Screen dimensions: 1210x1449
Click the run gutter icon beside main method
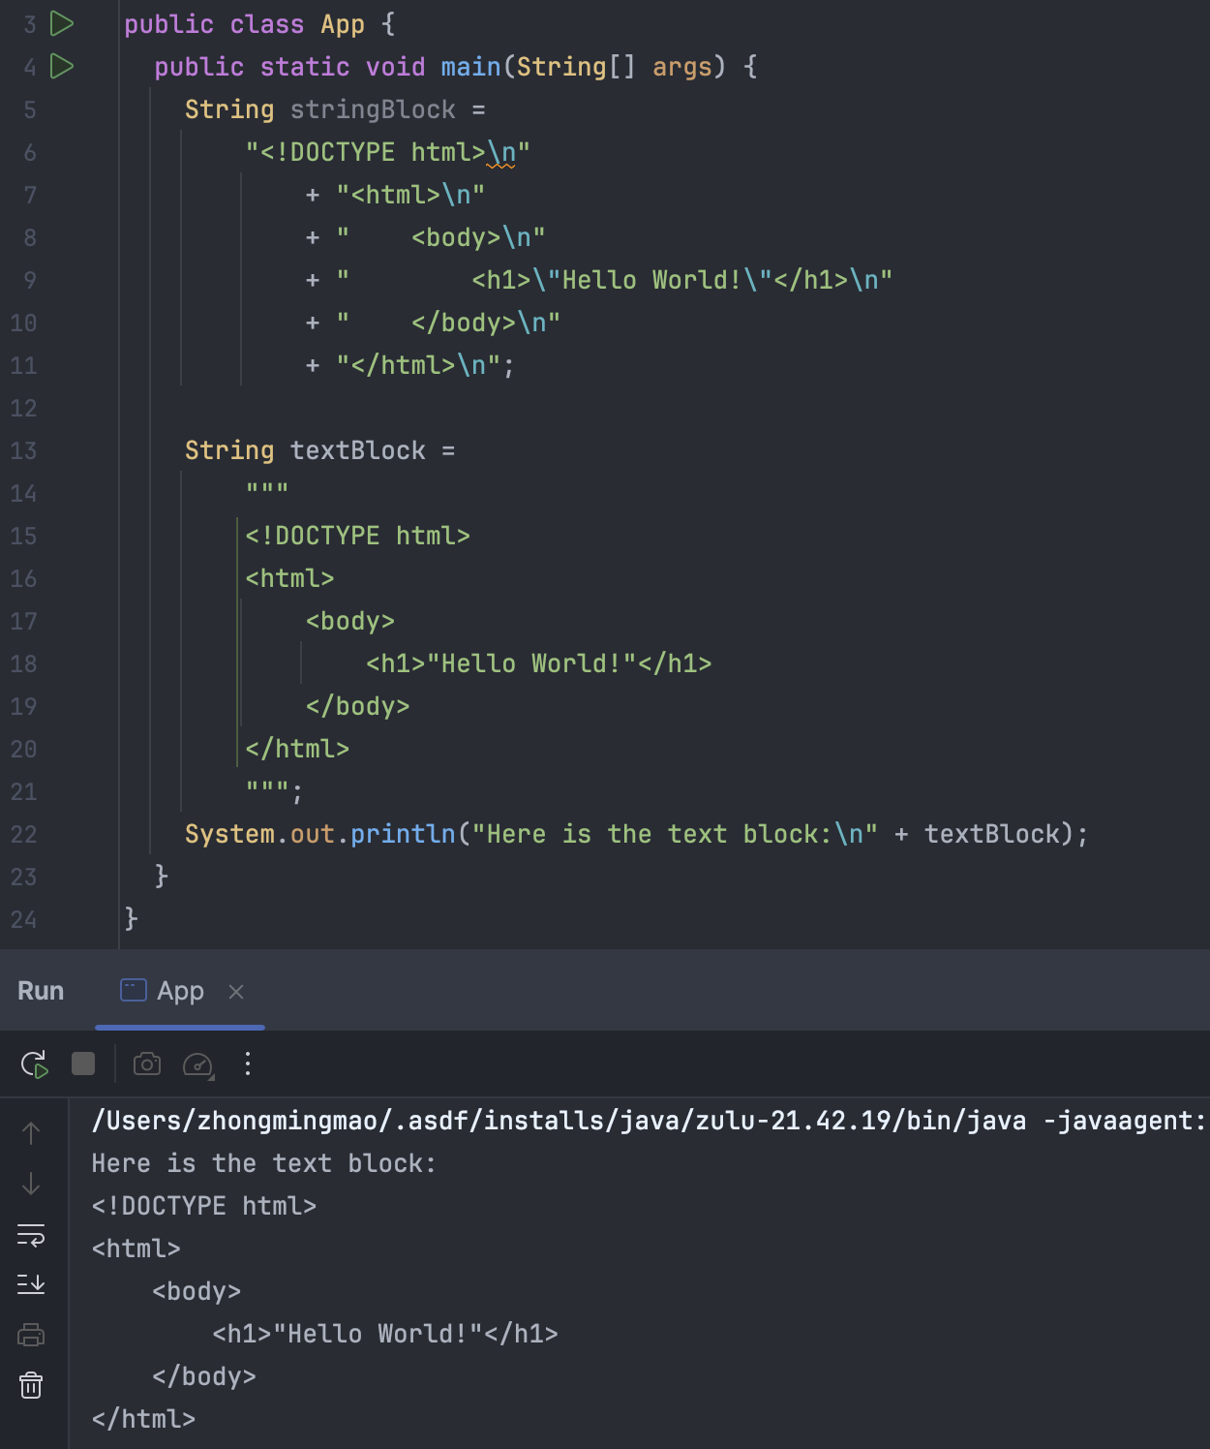pyautogui.click(x=62, y=67)
